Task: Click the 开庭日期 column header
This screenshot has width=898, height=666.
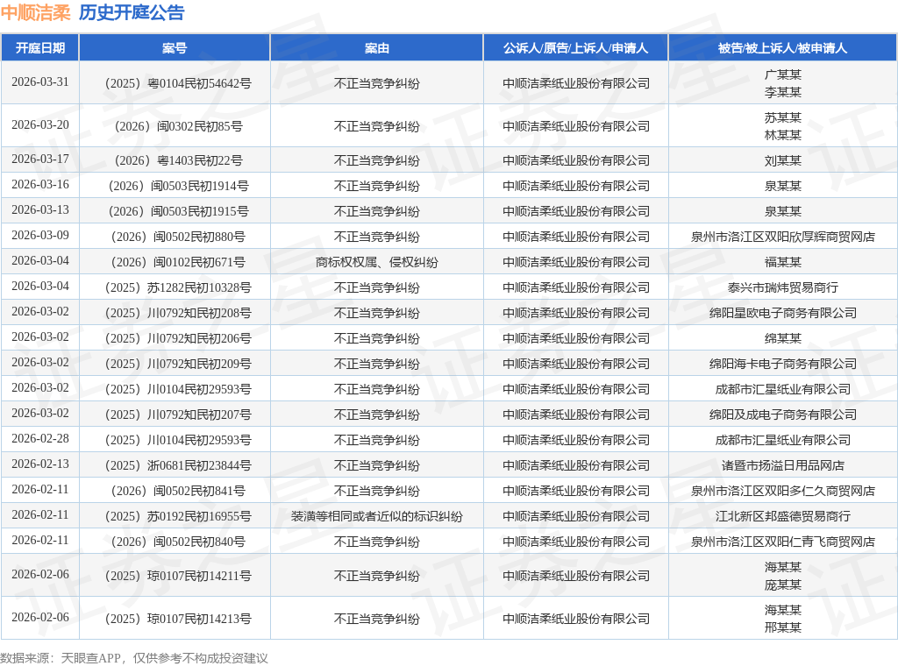Action: [40, 48]
